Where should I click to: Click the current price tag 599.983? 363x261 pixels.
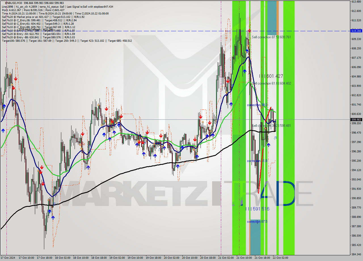[356, 119]
